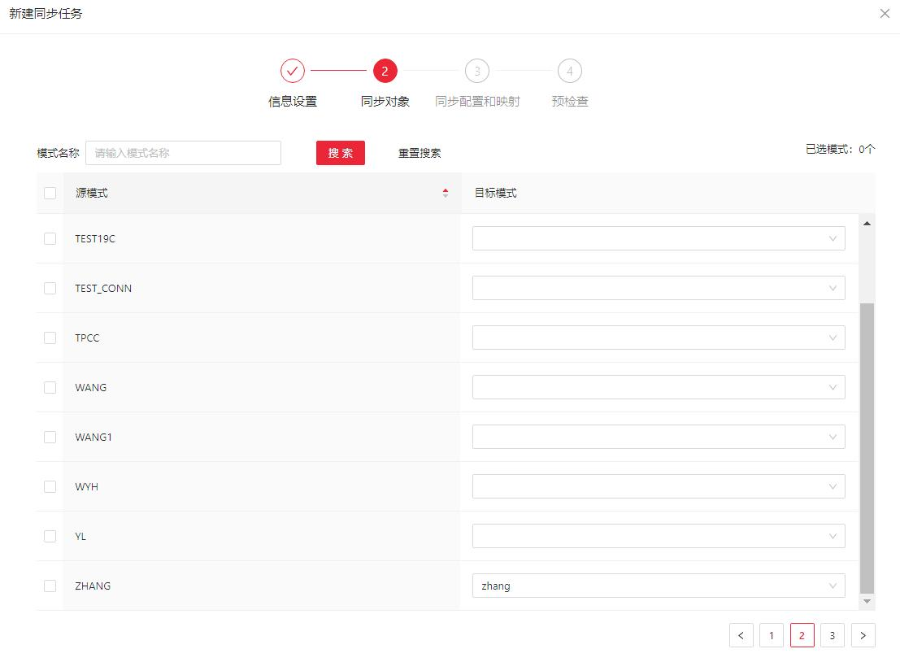The width and height of the screenshot is (900, 662).
Task: Open target schema dropdown for WYH
Action: click(x=659, y=487)
